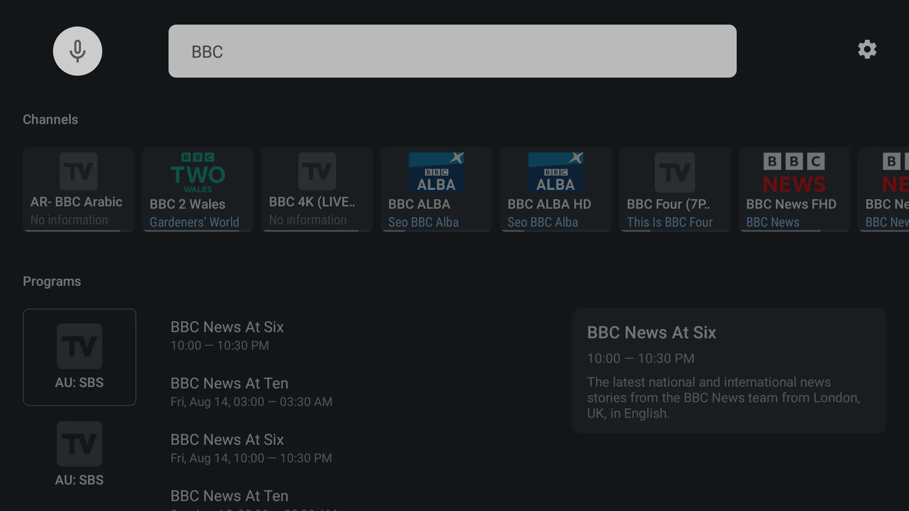Open settings via the gear icon

867,50
